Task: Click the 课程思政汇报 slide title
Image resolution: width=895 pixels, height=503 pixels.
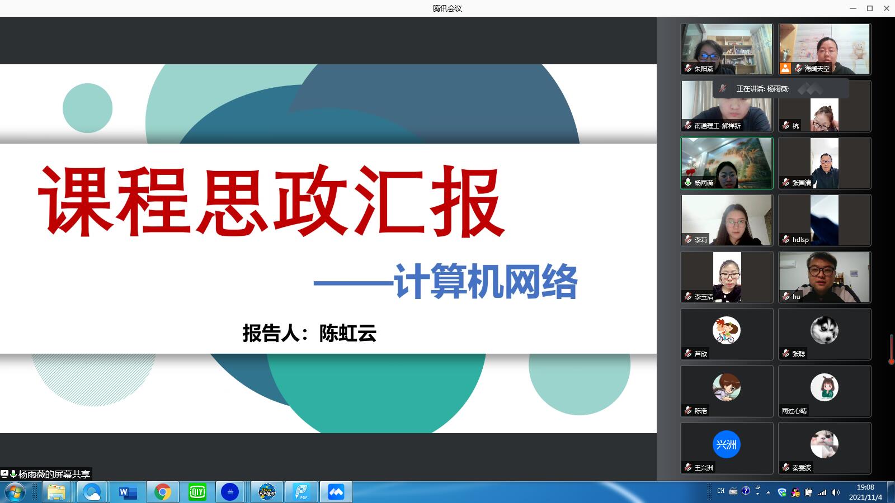Action: tap(272, 201)
